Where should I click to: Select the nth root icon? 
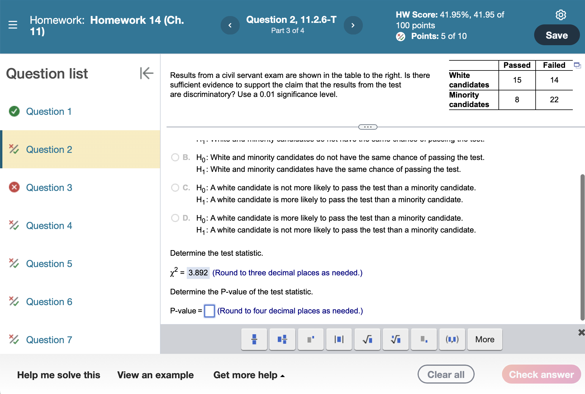point(396,339)
